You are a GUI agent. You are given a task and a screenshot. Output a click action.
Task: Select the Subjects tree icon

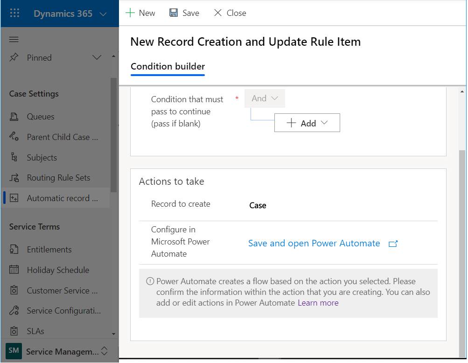(14, 158)
